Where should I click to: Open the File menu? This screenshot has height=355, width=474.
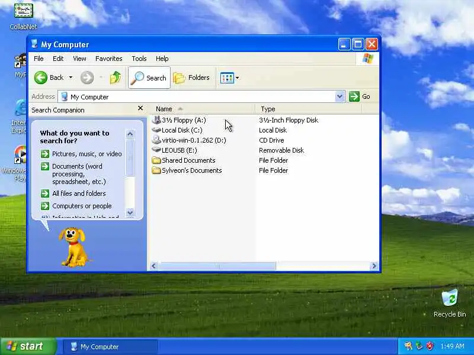click(x=39, y=59)
